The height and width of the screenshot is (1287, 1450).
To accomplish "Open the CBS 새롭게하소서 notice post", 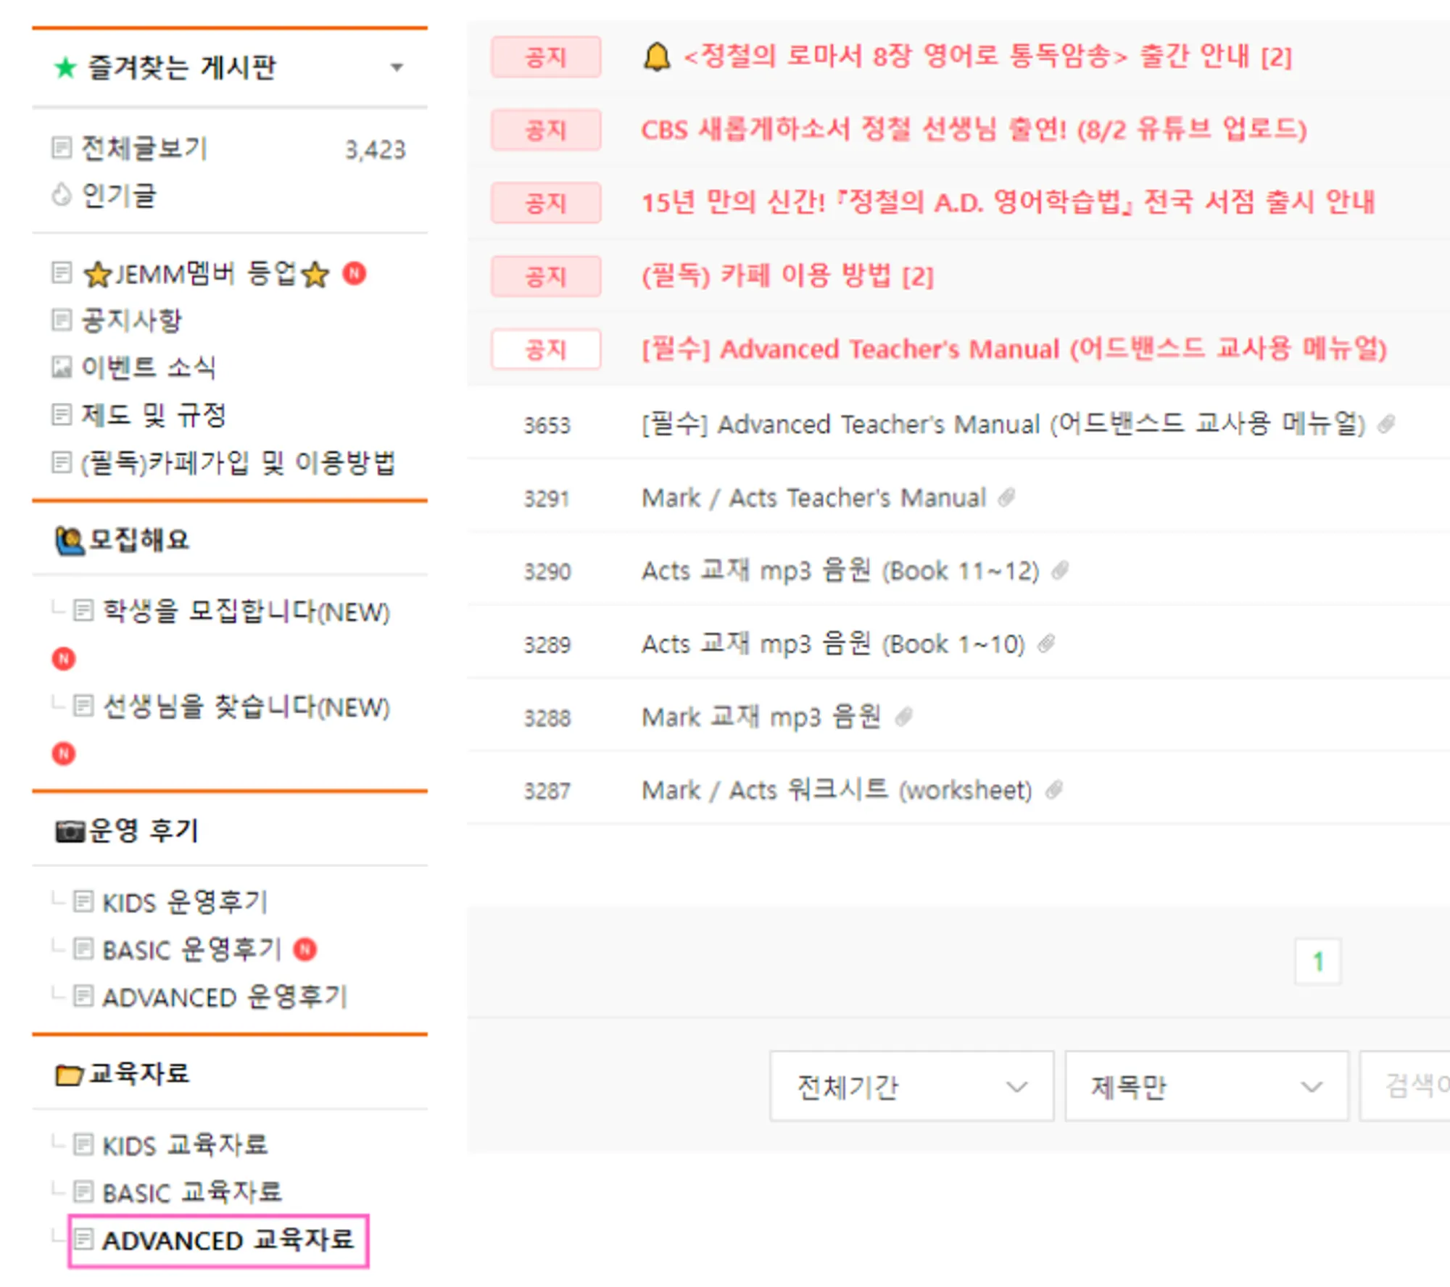I will [x=973, y=130].
